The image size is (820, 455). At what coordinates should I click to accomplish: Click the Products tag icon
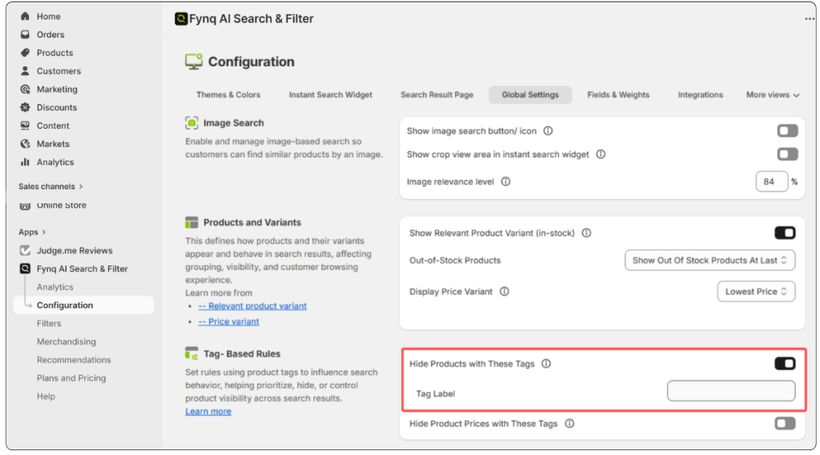[x=25, y=53]
